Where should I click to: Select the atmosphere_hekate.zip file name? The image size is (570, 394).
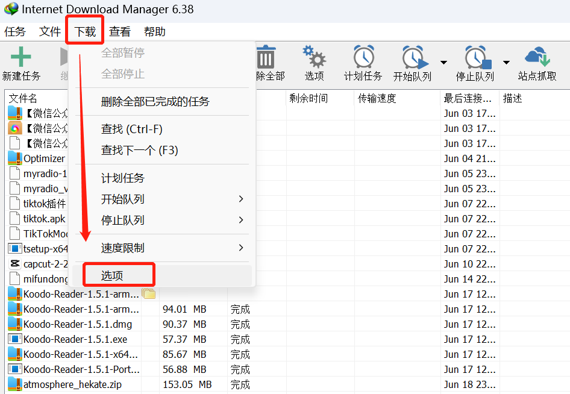tap(73, 384)
